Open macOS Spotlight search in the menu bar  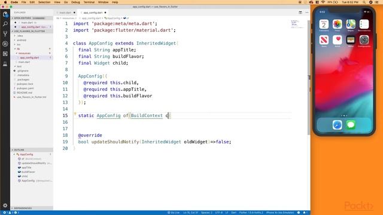pyautogui.click(x=364, y=2)
